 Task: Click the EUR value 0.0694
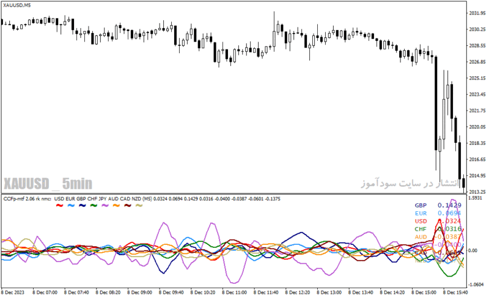point(449,213)
